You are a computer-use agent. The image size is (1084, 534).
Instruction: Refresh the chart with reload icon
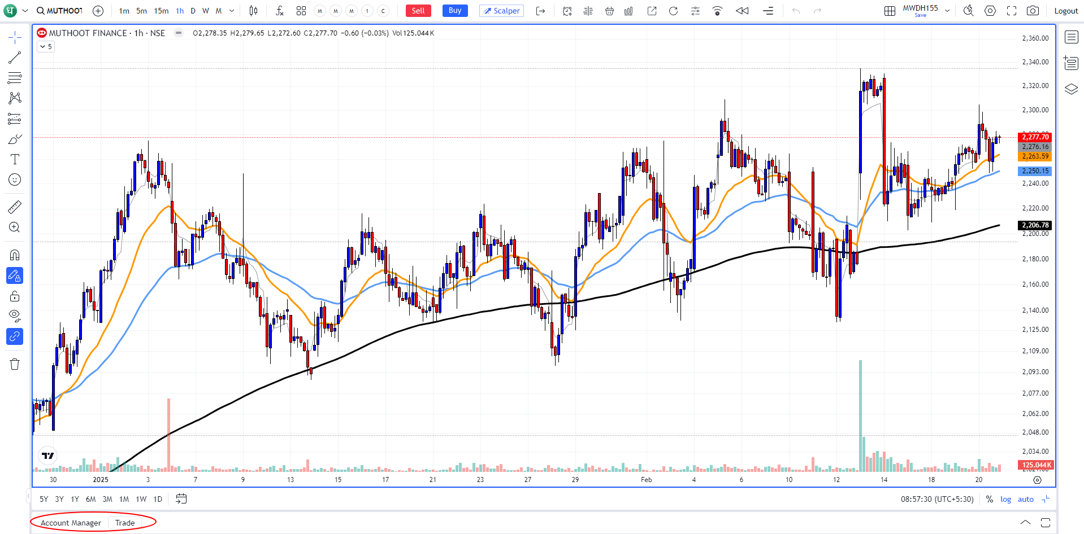click(673, 11)
